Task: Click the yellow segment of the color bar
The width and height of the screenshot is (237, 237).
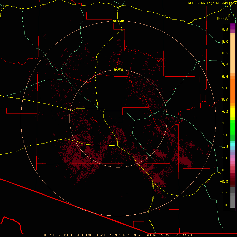Action: click(233, 113)
